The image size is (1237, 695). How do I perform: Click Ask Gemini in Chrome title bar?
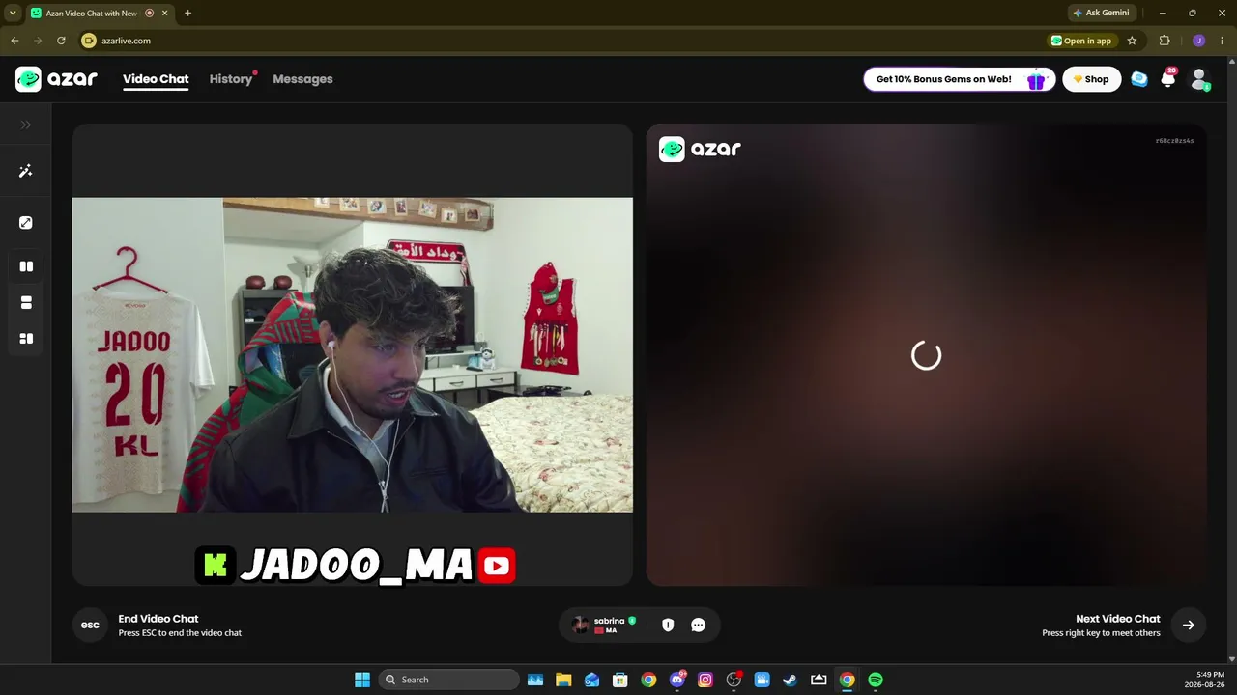1101,13
